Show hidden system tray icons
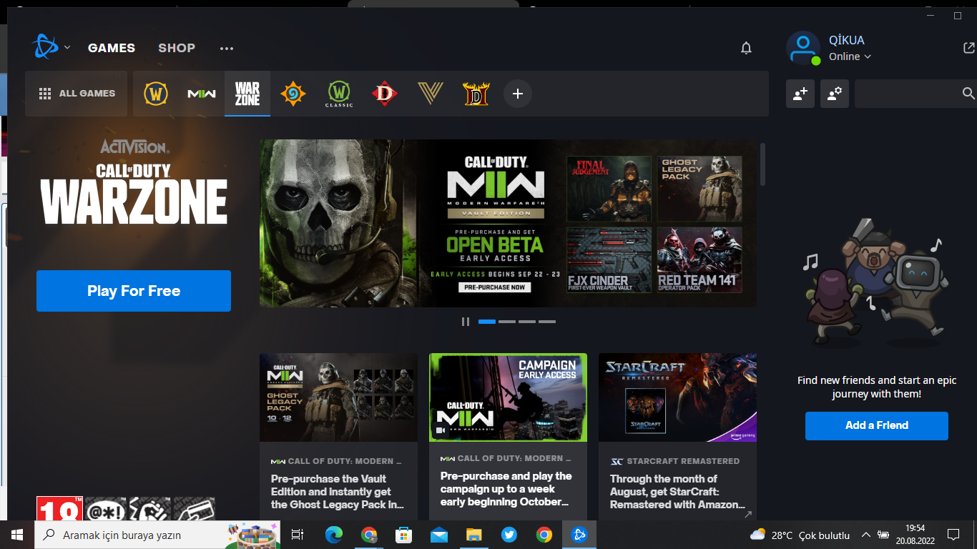Image resolution: width=977 pixels, height=549 pixels. [x=865, y=535]
